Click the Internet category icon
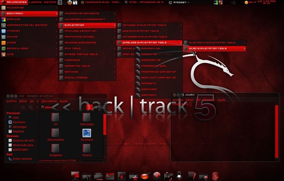Screen dimensions: 284x181 (x=3, y=31)
